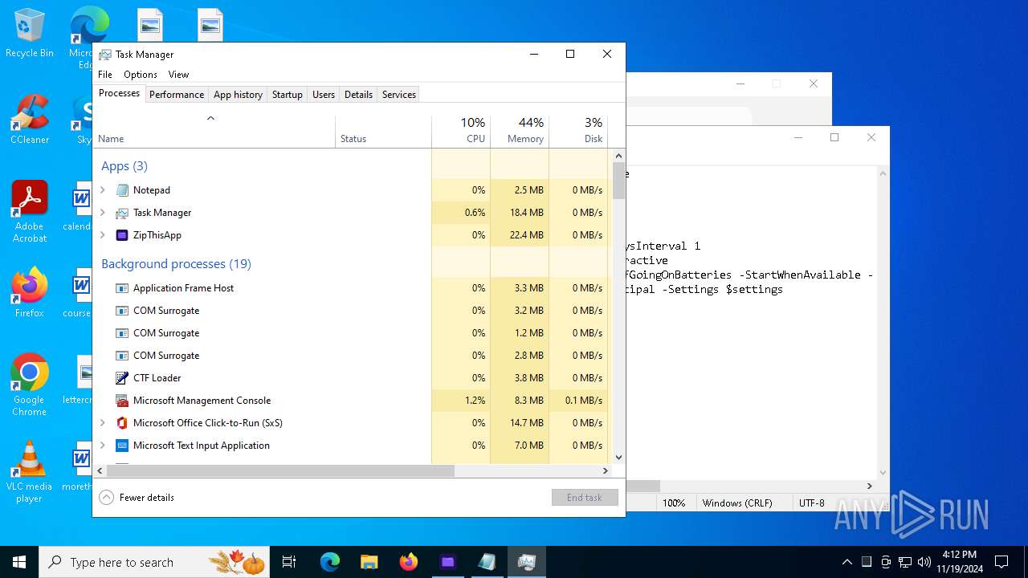This screenshot has height=578, width=1028.
Task: Switch to Notepad in the taskbar
Action: [x=487, y=562]
